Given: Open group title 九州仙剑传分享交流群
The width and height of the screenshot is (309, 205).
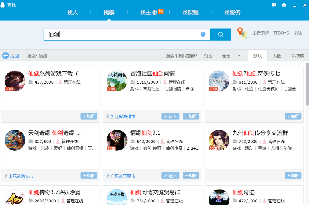Looking at the screenshot, I should (260, 133).
